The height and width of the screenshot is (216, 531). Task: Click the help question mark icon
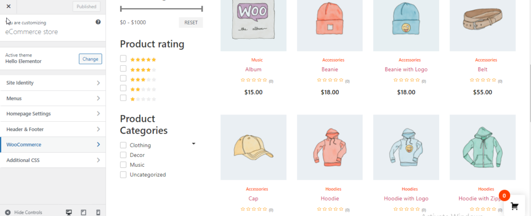click(98, 22)
